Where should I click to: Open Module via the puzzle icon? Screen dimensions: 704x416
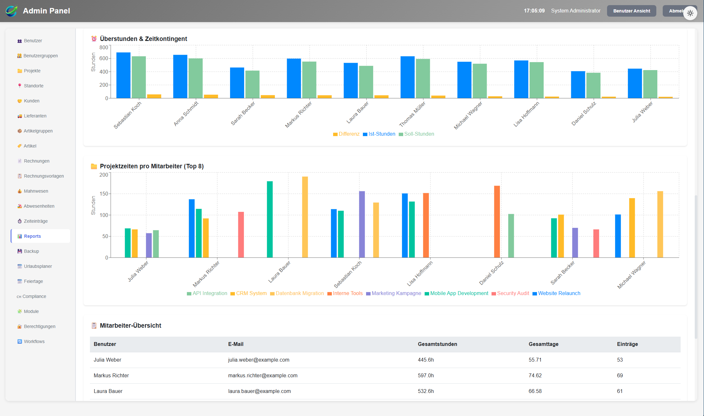click(20, 311)
